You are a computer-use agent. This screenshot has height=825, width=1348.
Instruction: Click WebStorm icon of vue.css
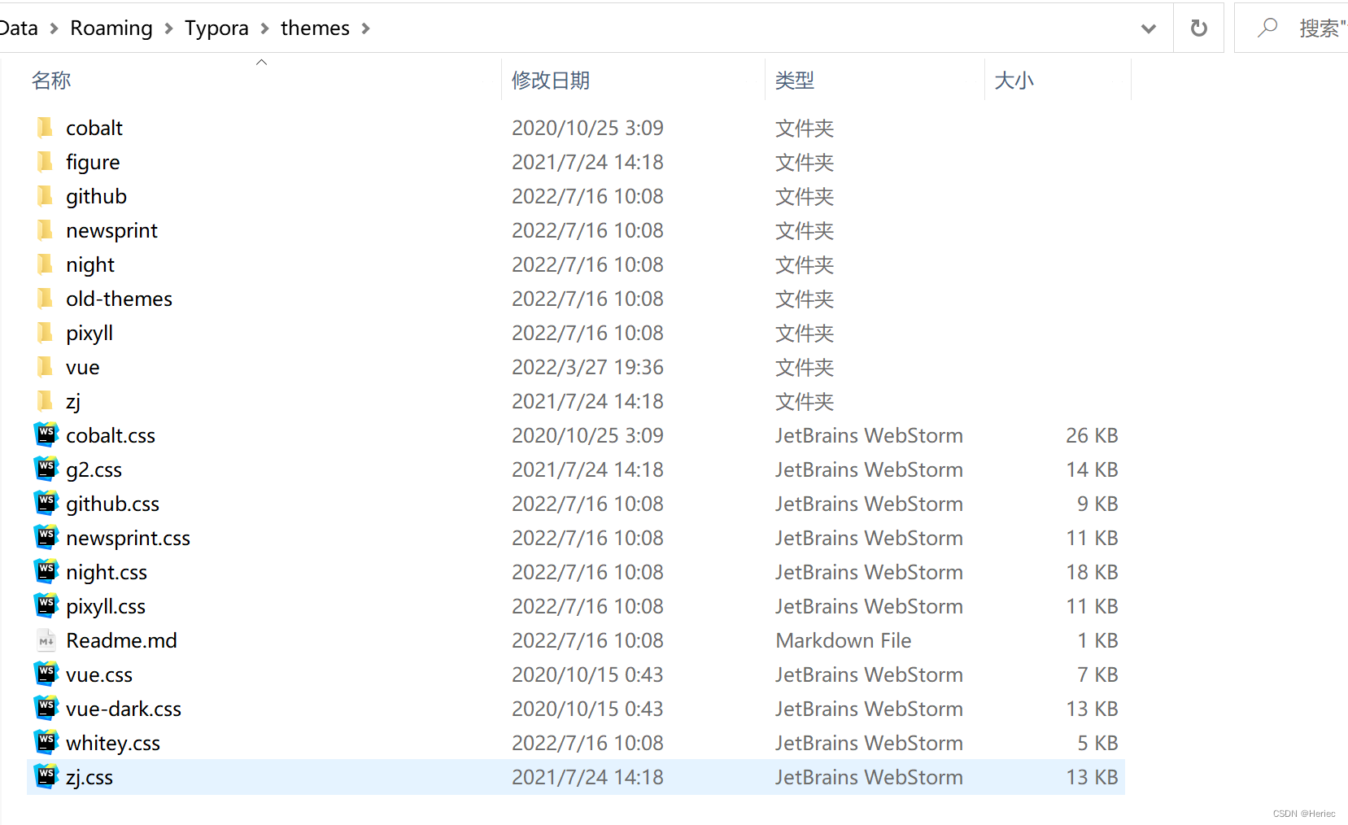46,674
